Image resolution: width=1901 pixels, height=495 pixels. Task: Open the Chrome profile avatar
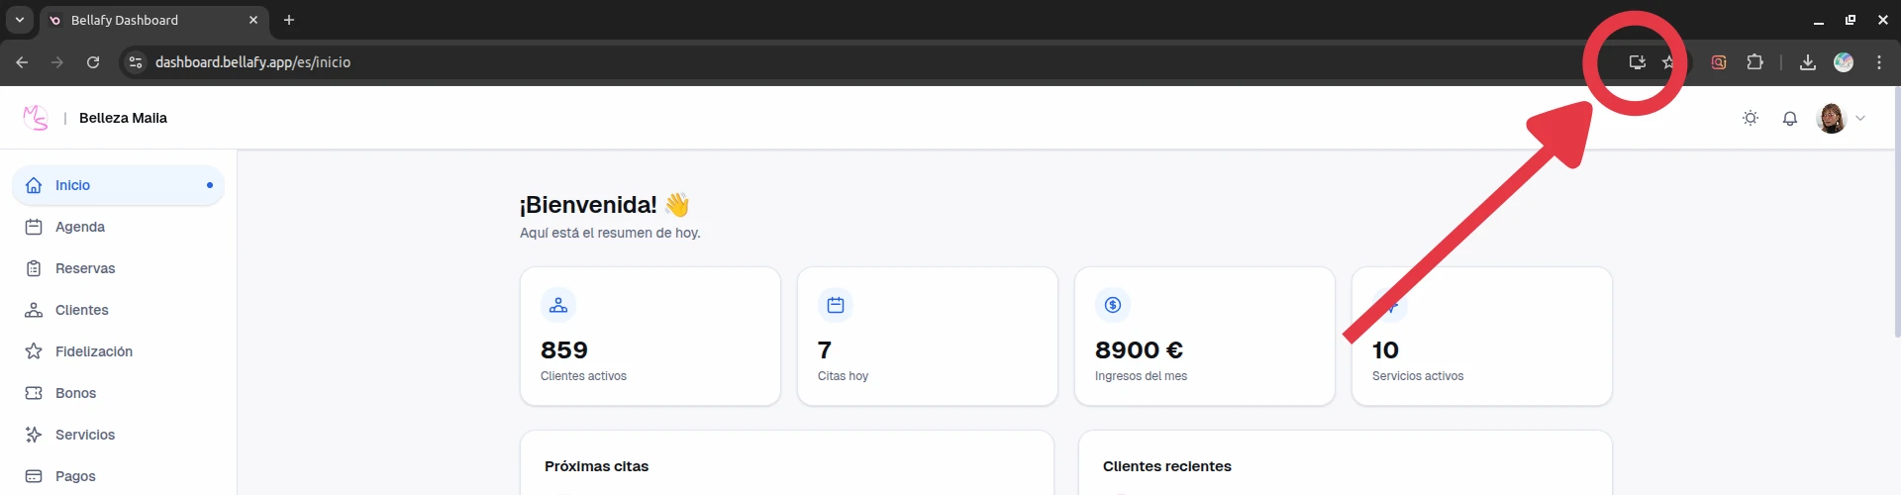coord(1844,62)
